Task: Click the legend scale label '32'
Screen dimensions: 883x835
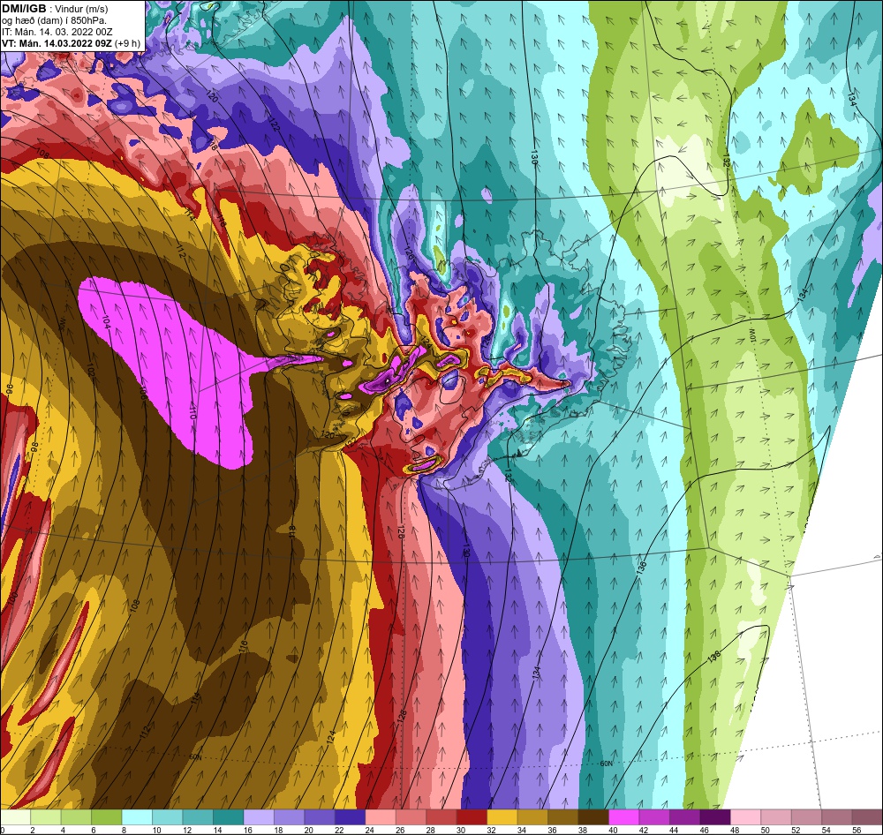Action: 491,830
